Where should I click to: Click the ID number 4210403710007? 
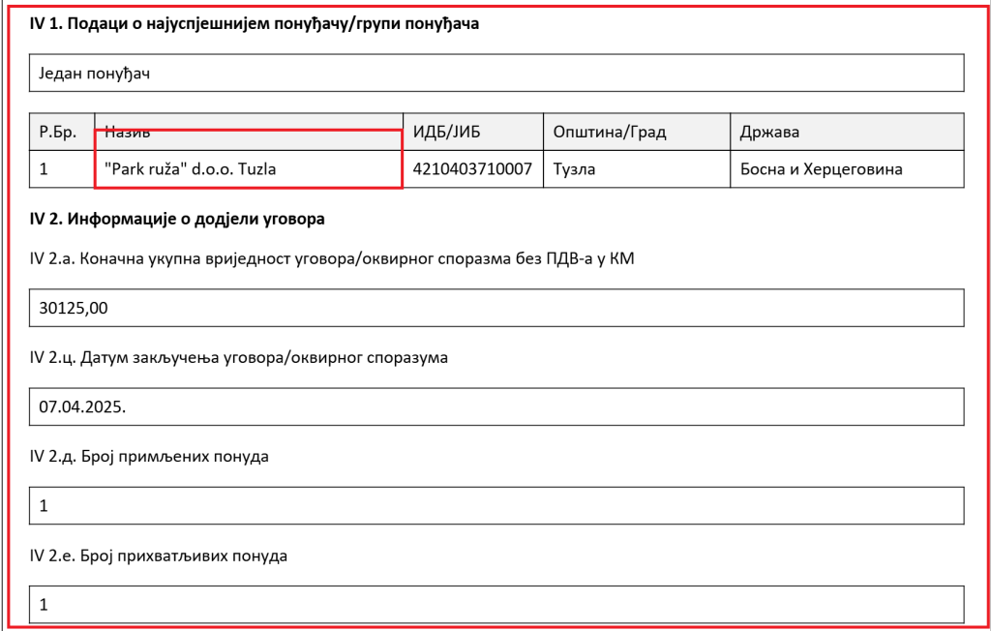pyautogui.click(x=472, y=168)
